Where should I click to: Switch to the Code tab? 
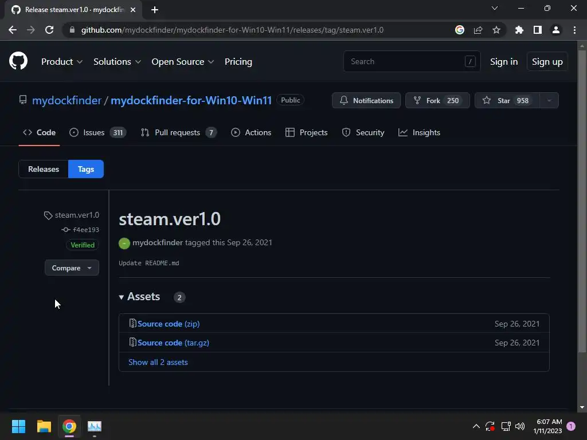click(x=40, y=132)
